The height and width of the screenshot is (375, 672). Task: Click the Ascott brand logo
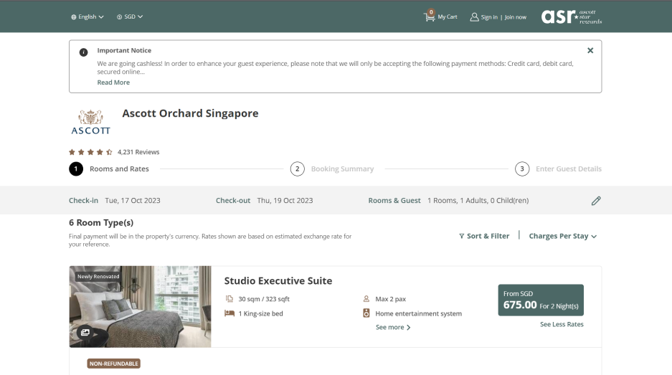point(90,122)
